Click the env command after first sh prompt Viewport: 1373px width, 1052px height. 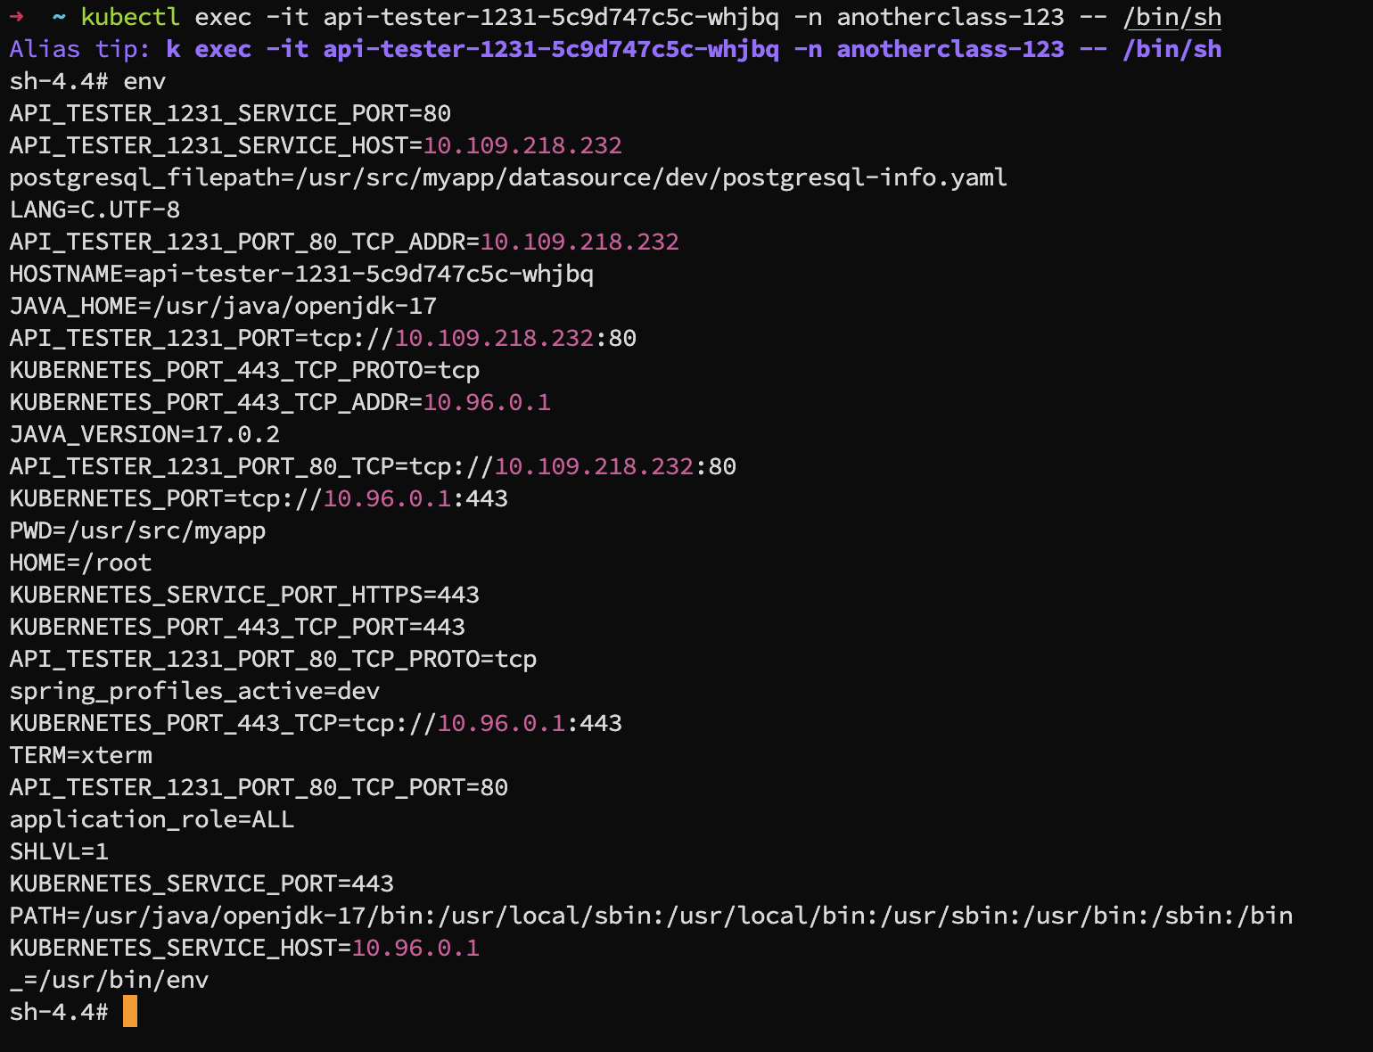tap(144, 81)
